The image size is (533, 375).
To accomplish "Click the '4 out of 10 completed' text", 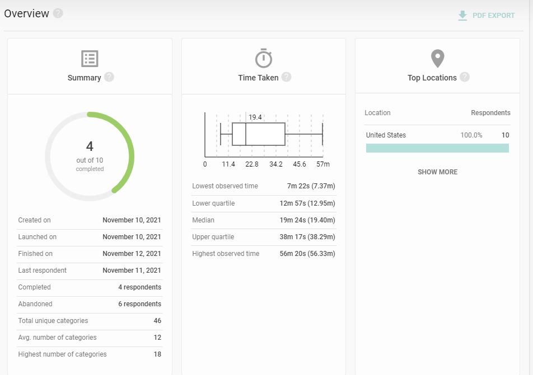I will pyautogui.click(x=90, y=156).
